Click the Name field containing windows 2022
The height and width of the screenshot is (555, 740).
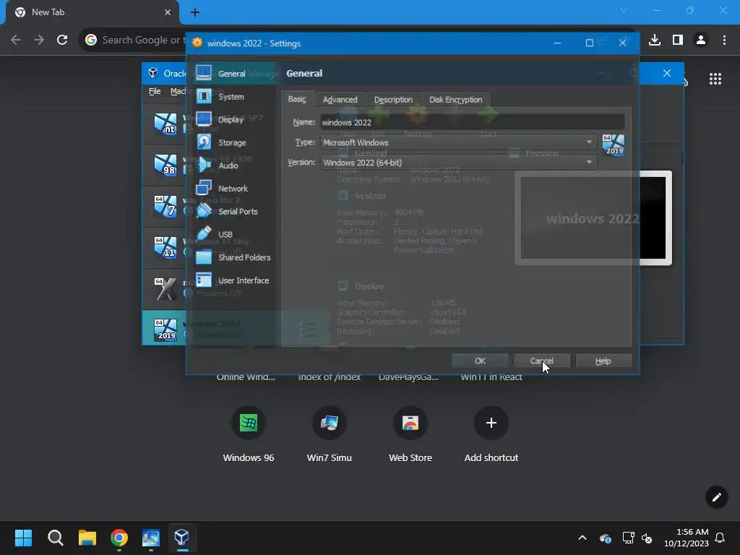pyautogui.click(x=473, y=122)
